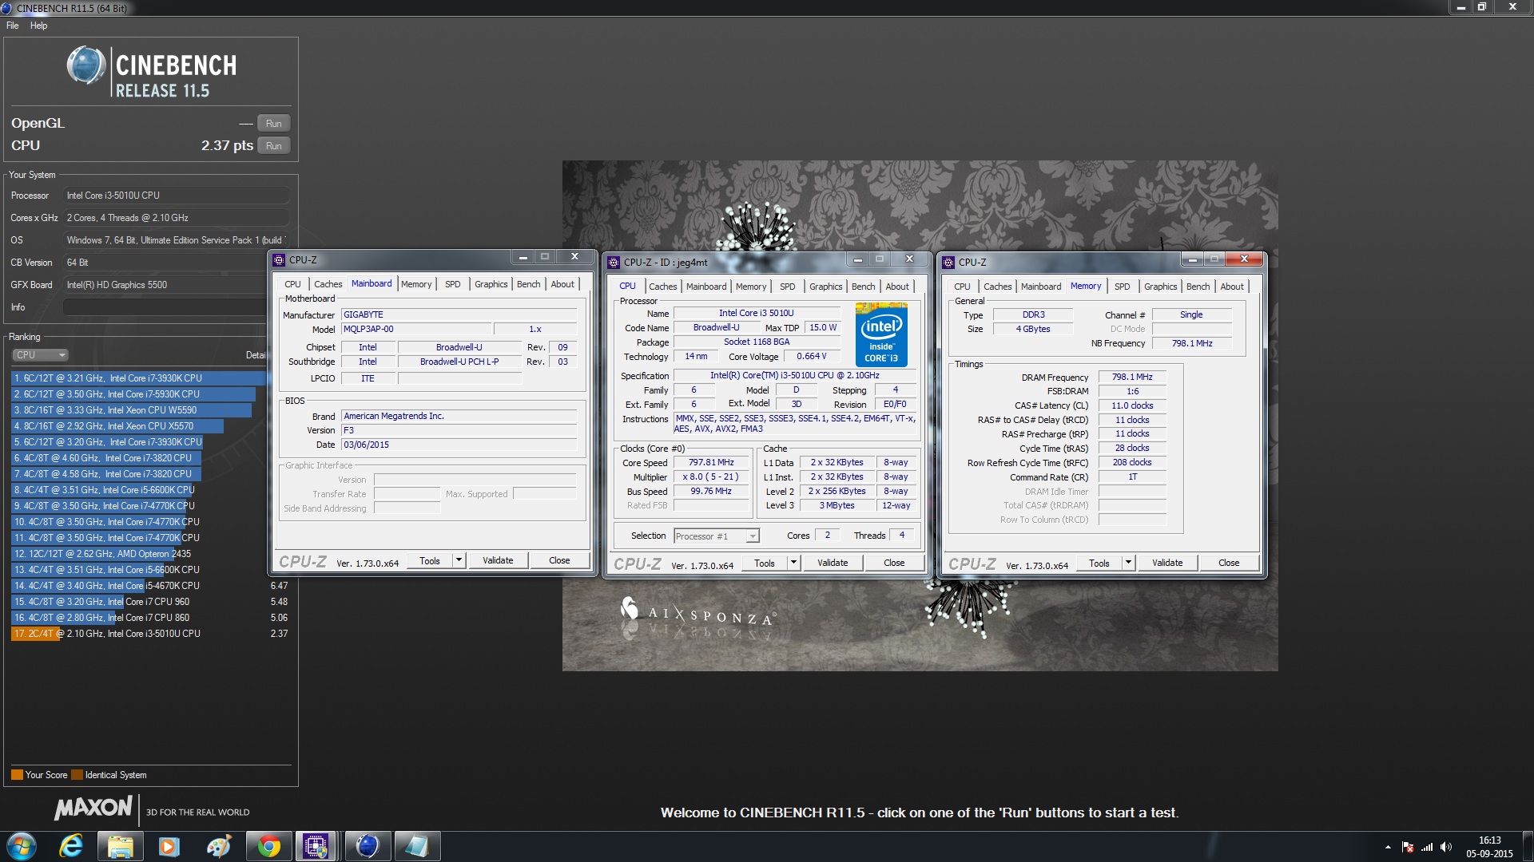Open Graphics tab in CPU-Z ID jeg4mt window
This screenshot has width=1534, height=862.
(x=825, y=287)
